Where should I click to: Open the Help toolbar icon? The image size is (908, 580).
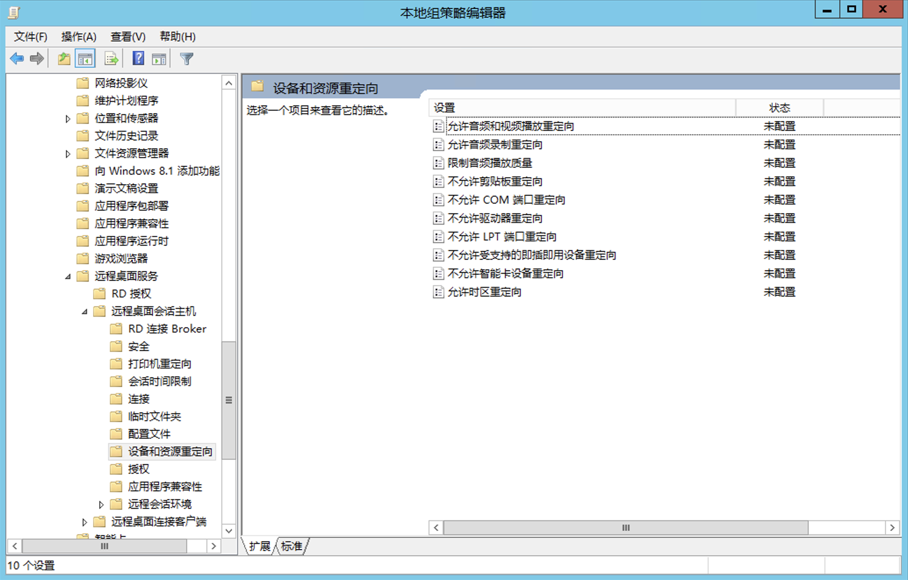(138, 58)
